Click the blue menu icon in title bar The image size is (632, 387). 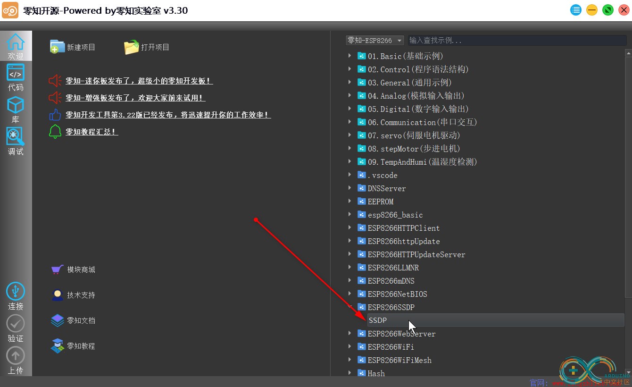point(576,10)
